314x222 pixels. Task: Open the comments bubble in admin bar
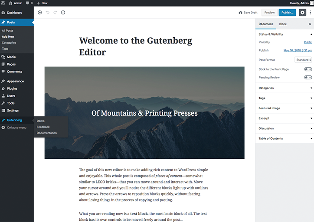[27, 3]
